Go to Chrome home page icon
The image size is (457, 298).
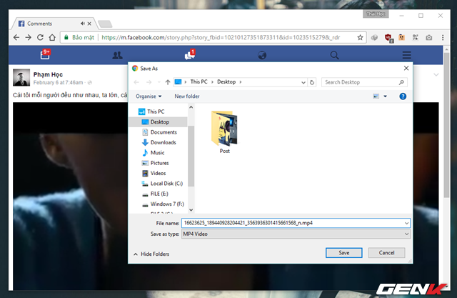(x=52, y=37)
